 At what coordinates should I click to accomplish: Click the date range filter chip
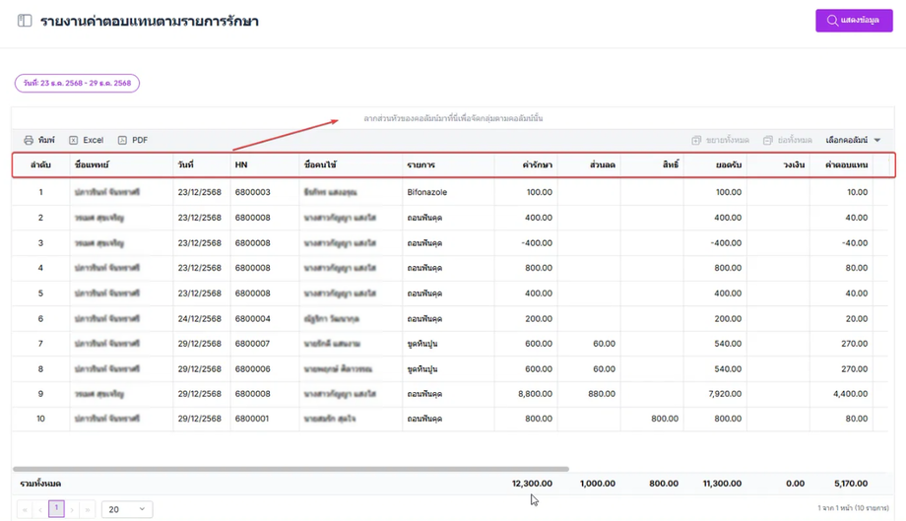click(x=77, y=84)
